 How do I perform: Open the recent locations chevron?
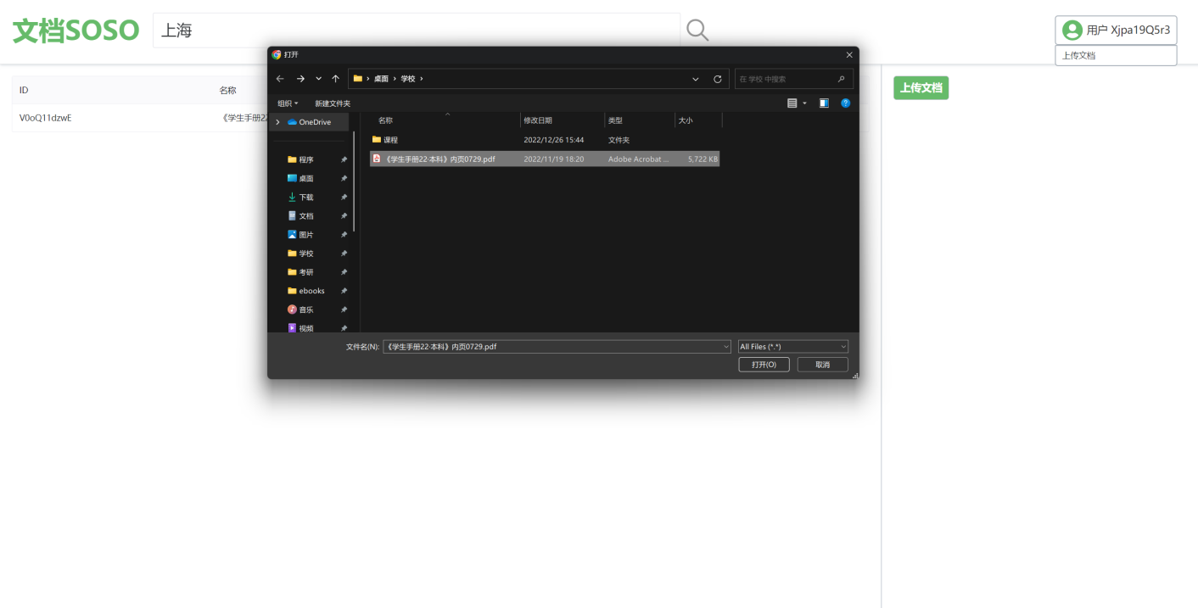tap(318, 79)
